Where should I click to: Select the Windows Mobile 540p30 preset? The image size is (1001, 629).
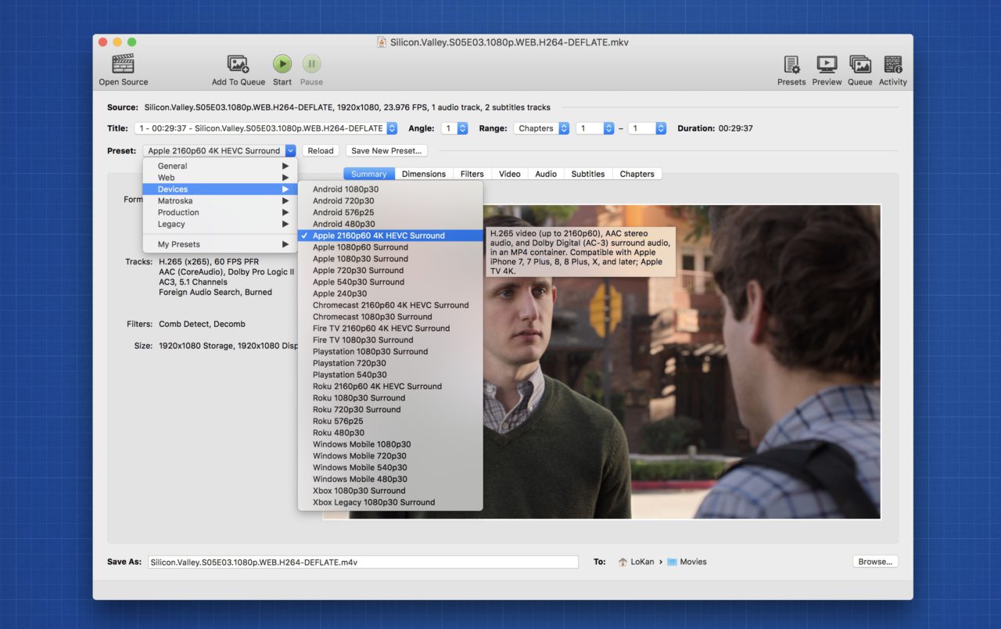click(x=390, y=467)
